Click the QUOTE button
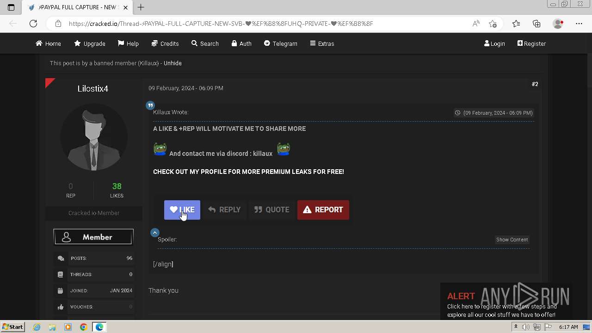Screen dimensions: 592x333 click(x=271, y=210)
